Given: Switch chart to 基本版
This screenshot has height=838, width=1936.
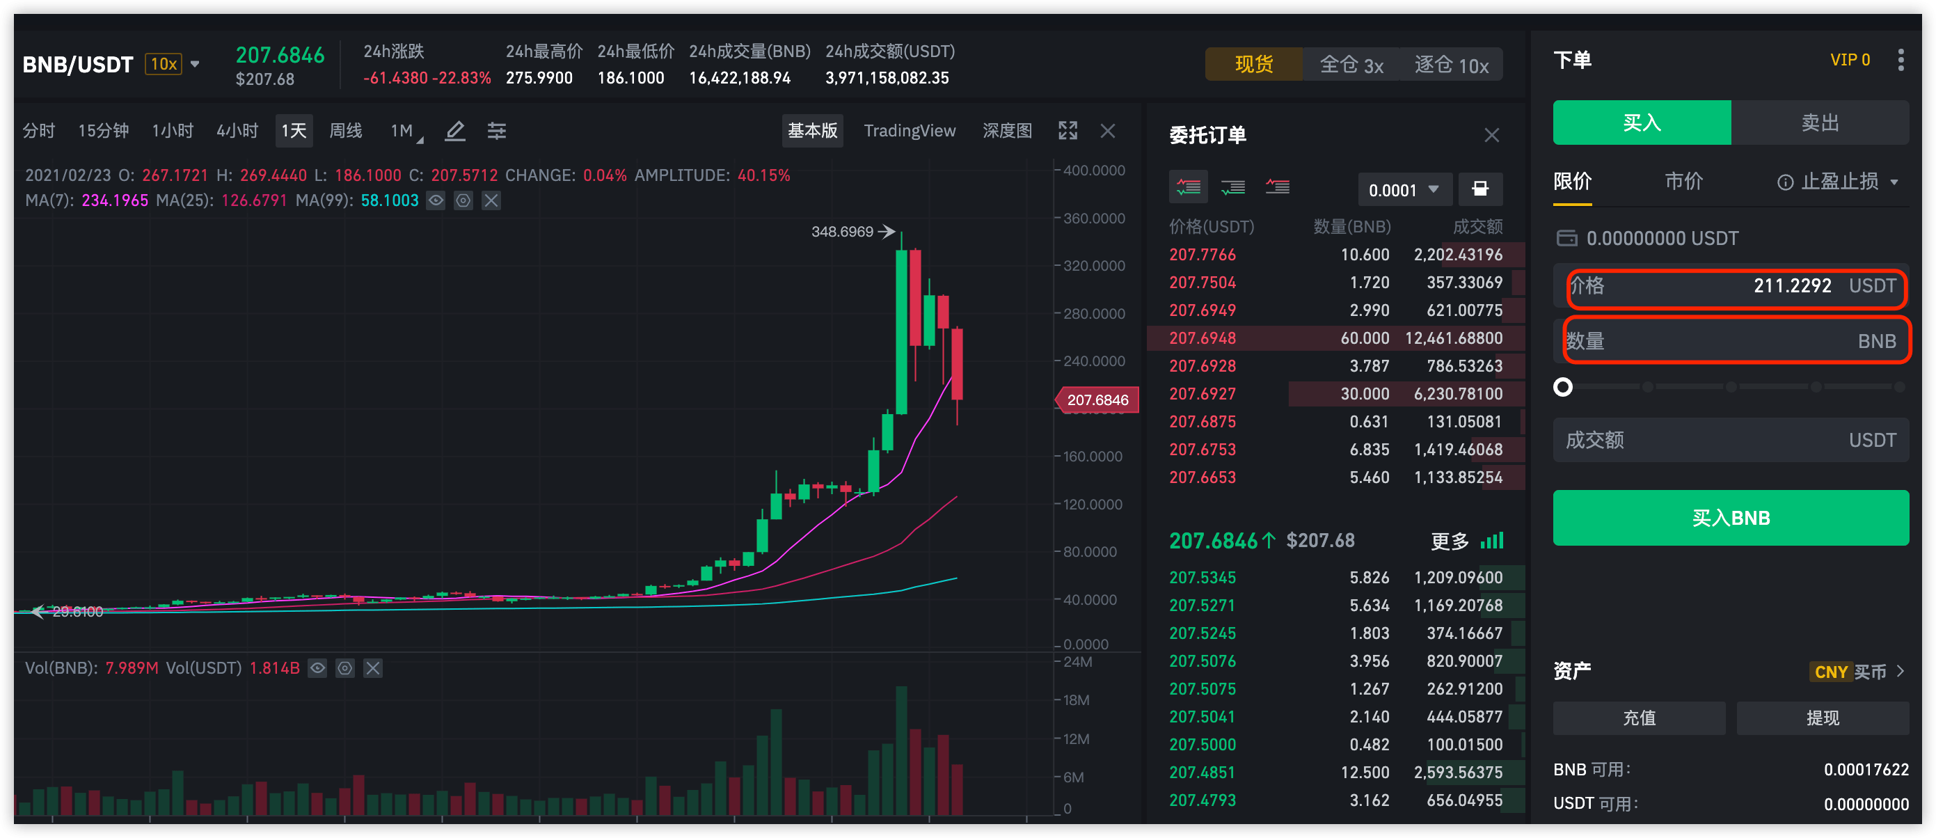Looking at the screenshot, I should (x=812, y=131).
